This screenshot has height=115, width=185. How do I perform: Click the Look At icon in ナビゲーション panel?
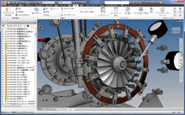pyautogui.click(x=180, y=9)
